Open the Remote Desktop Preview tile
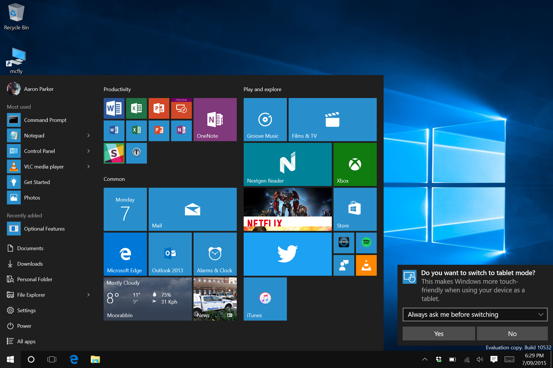Screen dimensions: 553x368 181,108
